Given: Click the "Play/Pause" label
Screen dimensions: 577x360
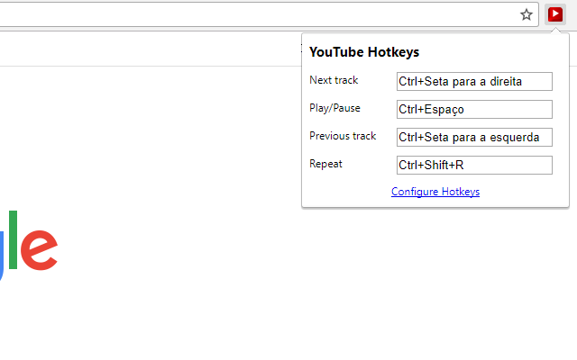Looking at the screenshot, I should point(334,108).
